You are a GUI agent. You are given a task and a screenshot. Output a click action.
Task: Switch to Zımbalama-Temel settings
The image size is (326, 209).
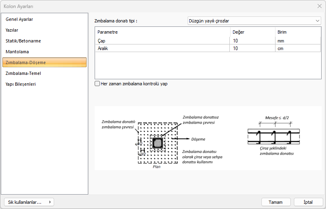click(x=23, y=73)
